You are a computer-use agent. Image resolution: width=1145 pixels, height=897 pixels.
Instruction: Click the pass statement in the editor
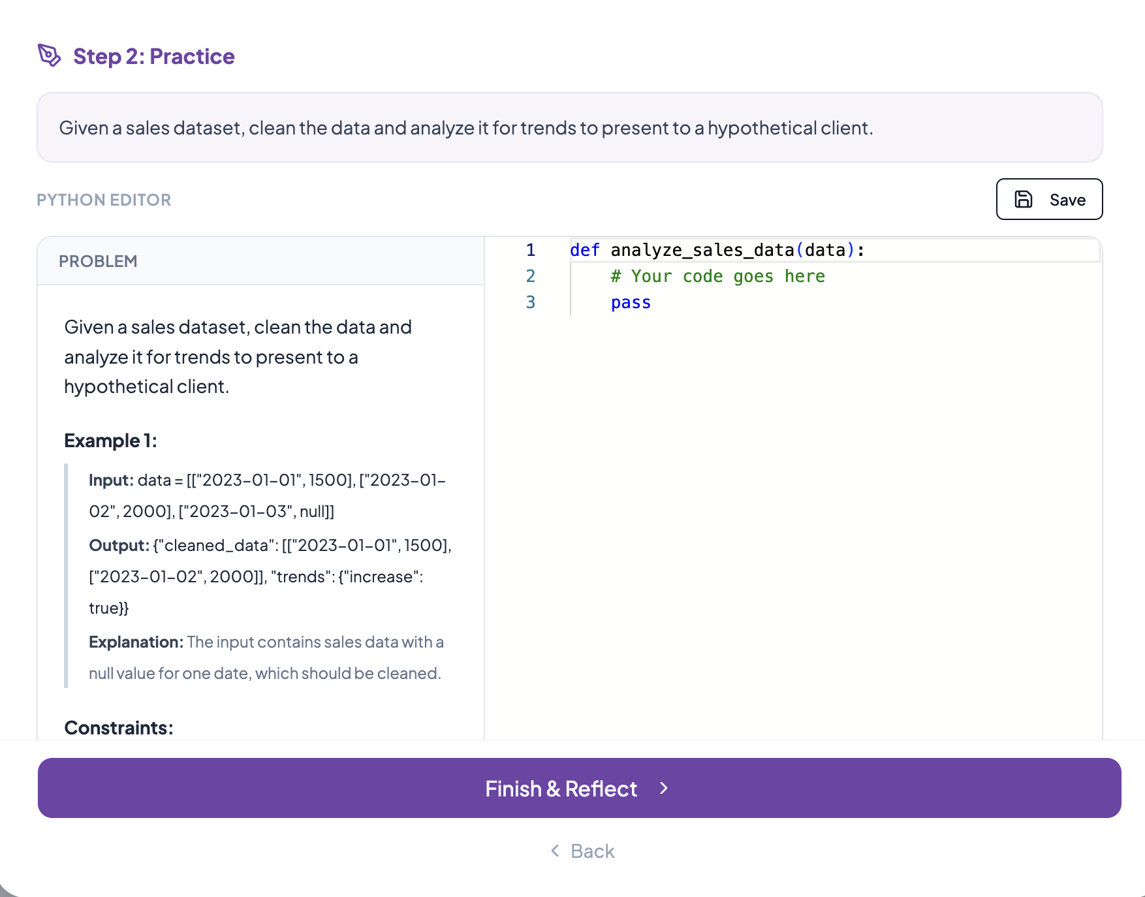[x=631, y=303]
